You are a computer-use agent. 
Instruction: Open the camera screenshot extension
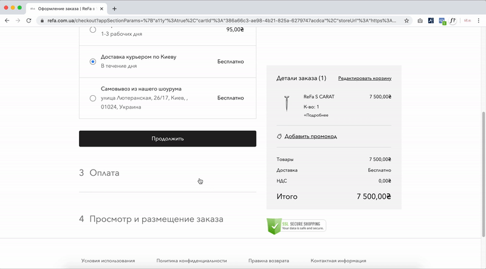point(420,21)
